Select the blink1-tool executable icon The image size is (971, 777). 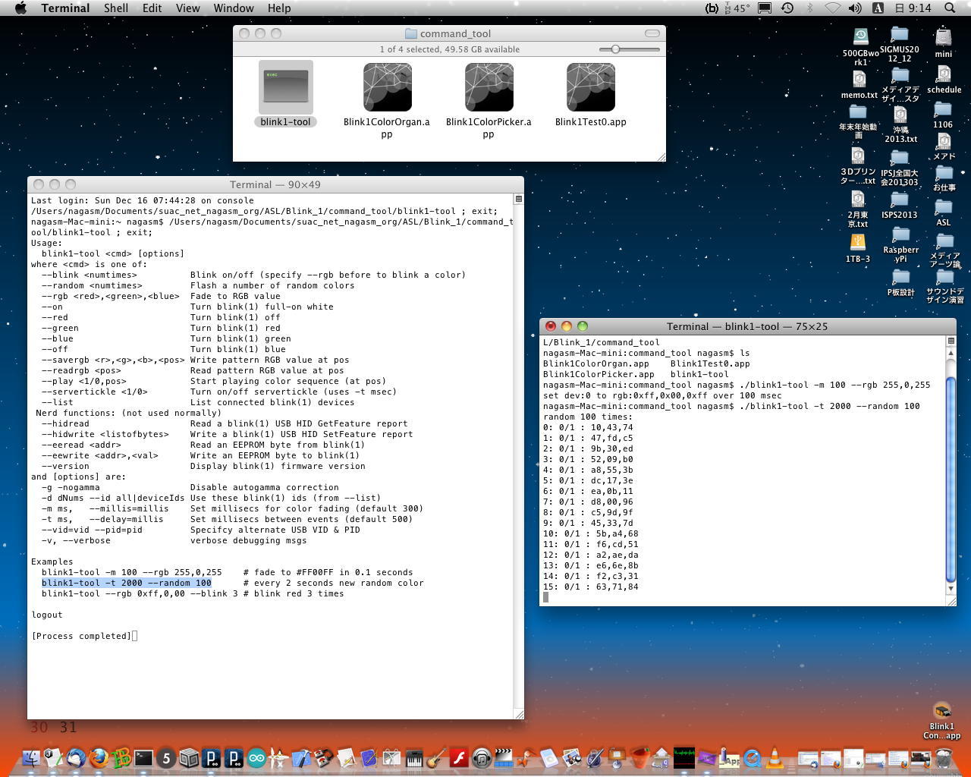pyautogui.click(x=285, y=87)
